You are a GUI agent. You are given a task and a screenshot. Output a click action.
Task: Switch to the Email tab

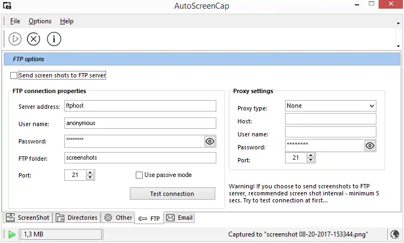[x=180, y=218]
